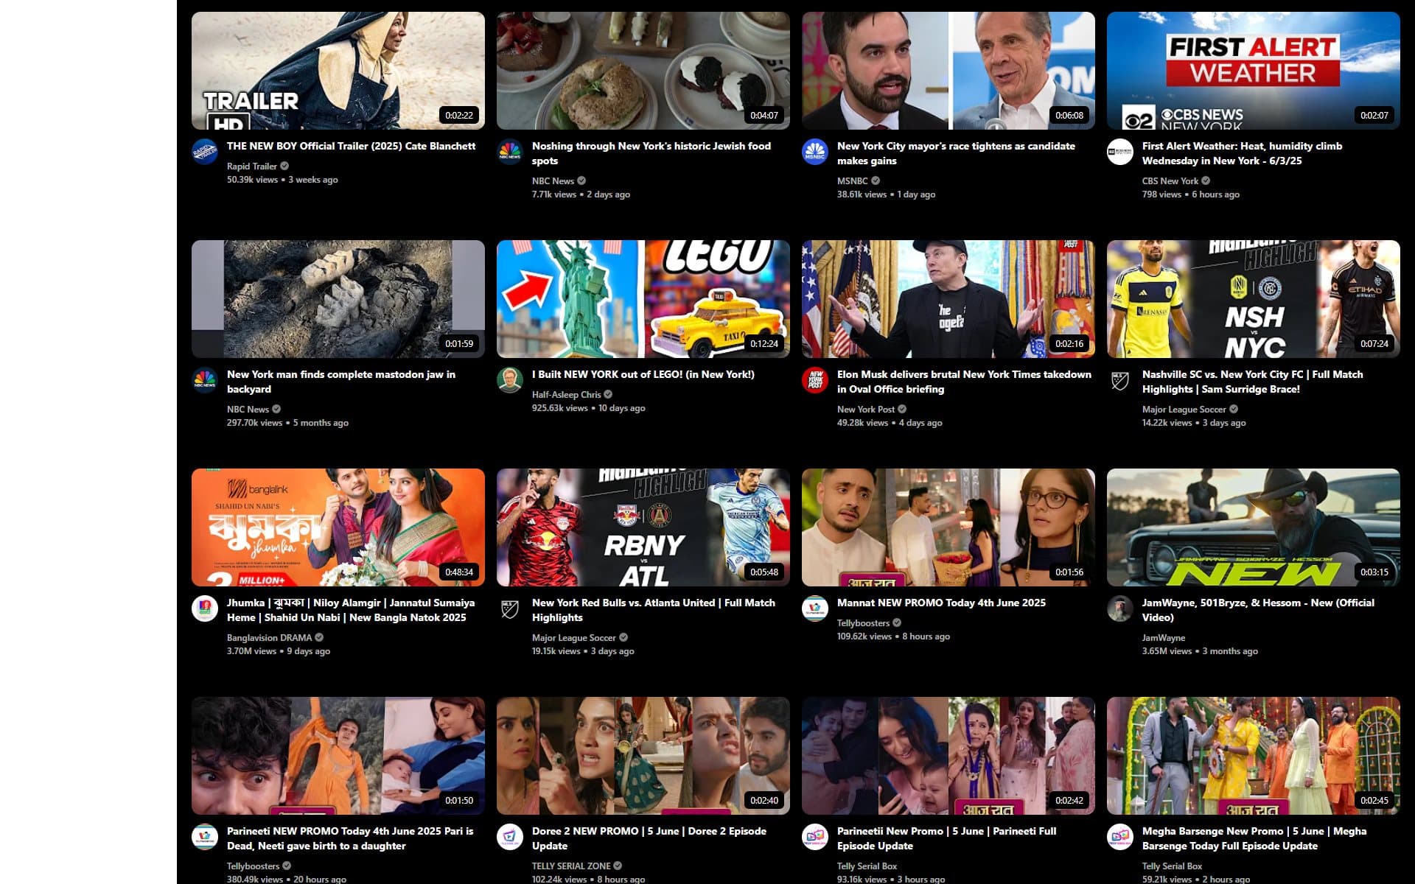Click Telly Serial Box avatar beside Parineetii promo
The height and width of the screenshot is (884, 1415).
point(815,837)
